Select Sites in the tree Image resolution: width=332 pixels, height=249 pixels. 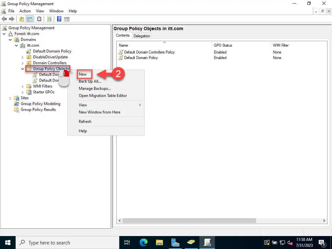pyautogui.click(x=25, y=98)
